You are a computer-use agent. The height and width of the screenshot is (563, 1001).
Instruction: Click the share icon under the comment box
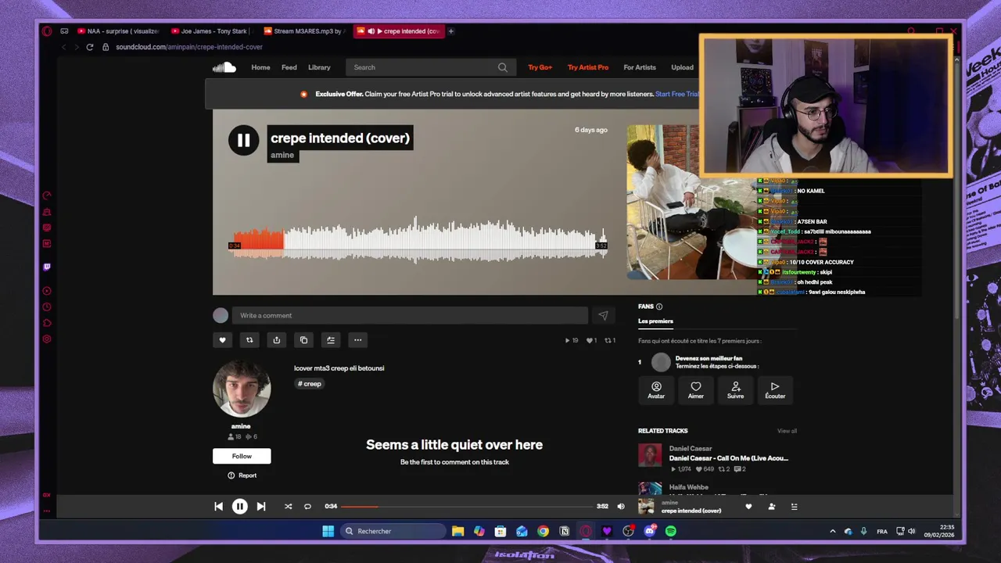(x=276, y=340)
